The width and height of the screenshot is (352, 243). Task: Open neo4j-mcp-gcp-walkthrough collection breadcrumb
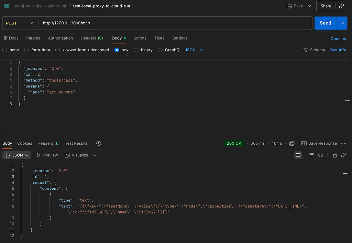tap(41, 6)
